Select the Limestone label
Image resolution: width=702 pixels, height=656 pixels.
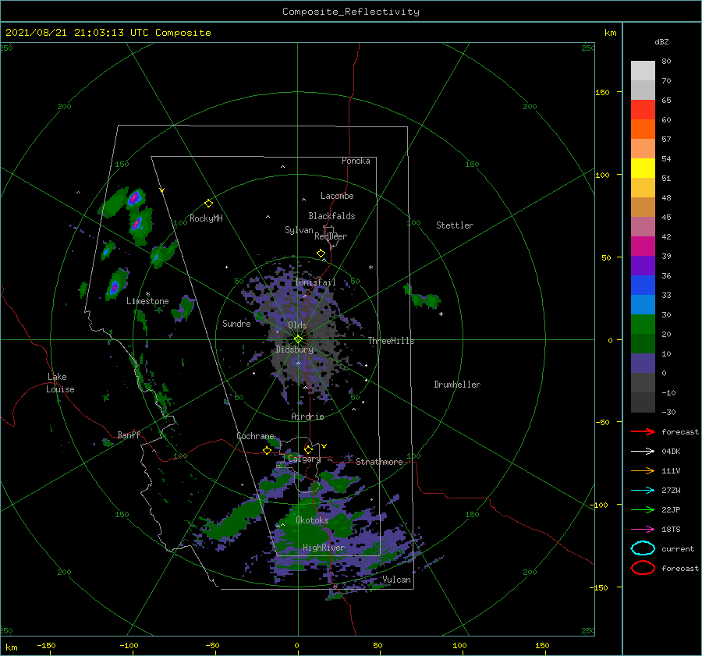[x=147, y=301]
